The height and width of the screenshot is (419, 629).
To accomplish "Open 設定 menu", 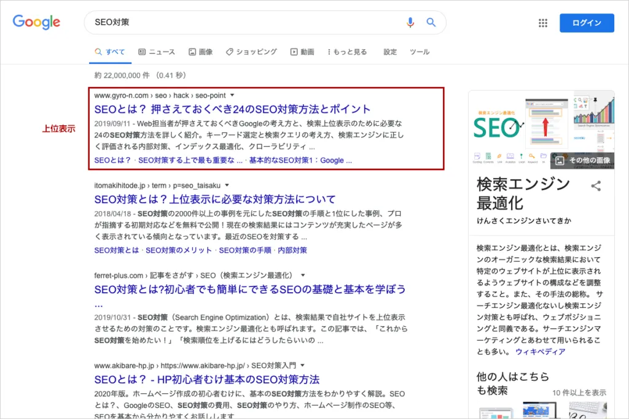I will [x=390, y=52].
